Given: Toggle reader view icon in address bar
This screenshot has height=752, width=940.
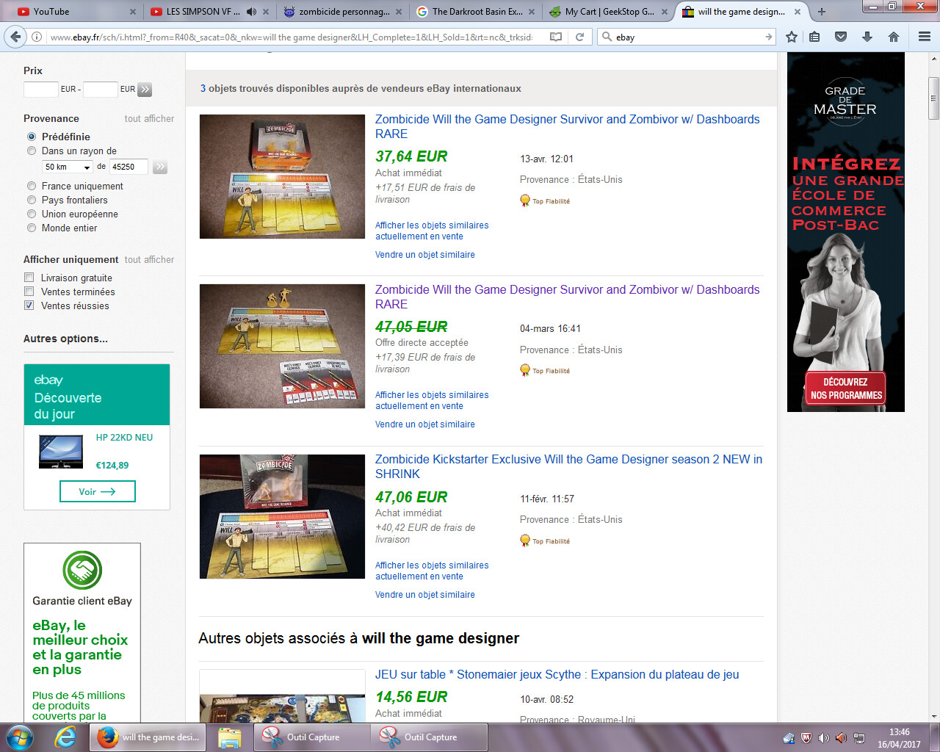Looking at the screenshot, I should pos(556,37).
